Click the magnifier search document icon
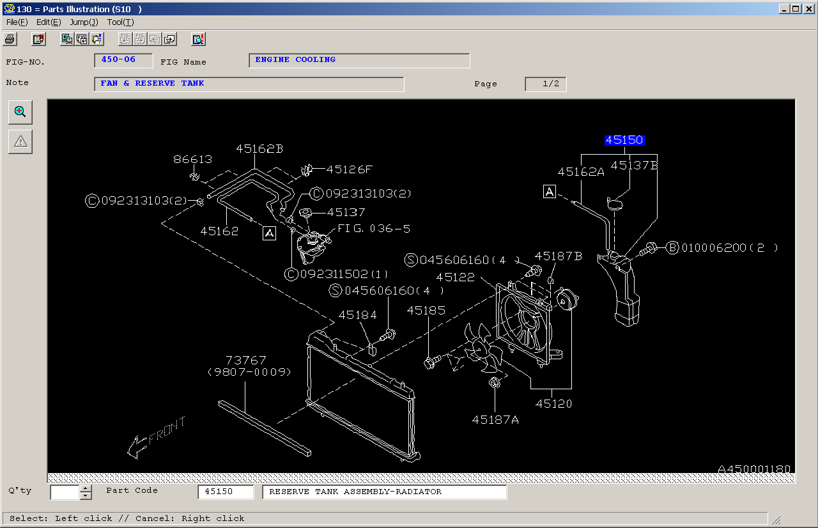The width and height of the screenshot is (818, 528). click(198, 39)
